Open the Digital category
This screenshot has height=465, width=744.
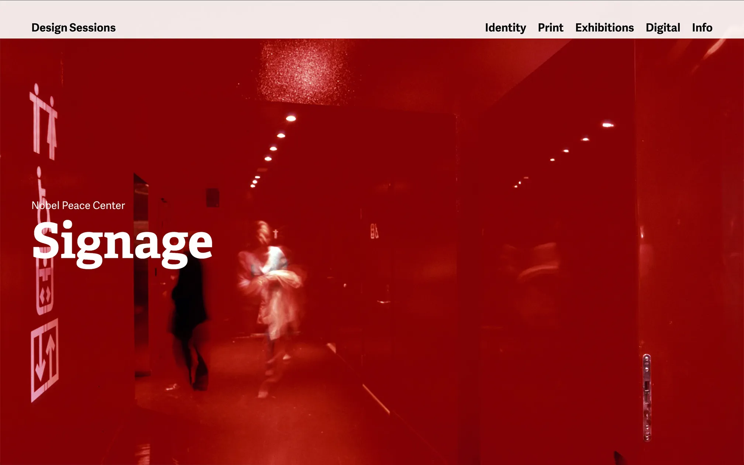click(662, 28)
